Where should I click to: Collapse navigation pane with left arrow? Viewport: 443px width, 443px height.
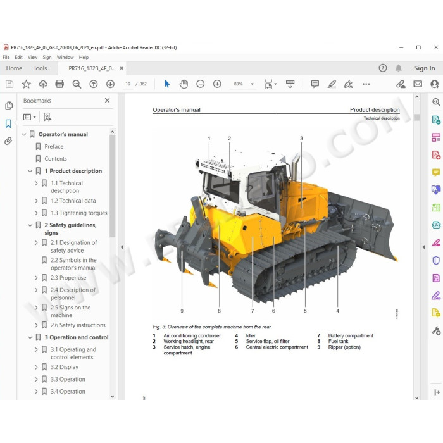tap(122, 247)
